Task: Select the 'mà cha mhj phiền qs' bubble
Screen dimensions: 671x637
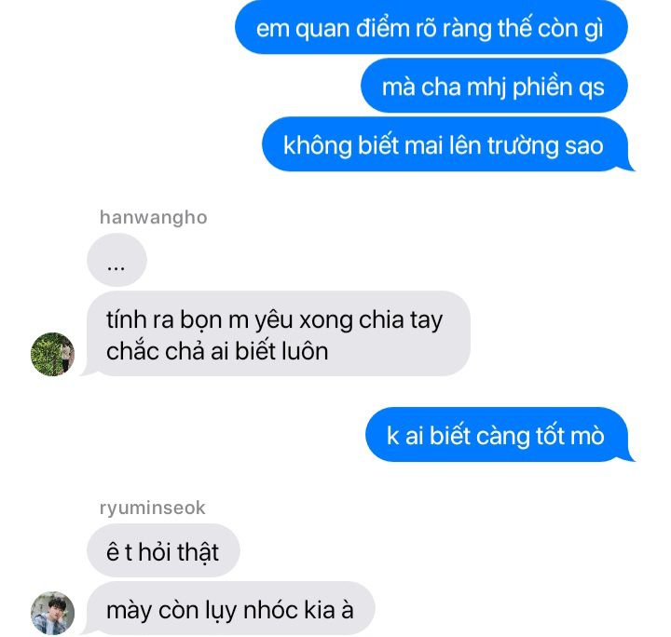Action: (494, 86)
